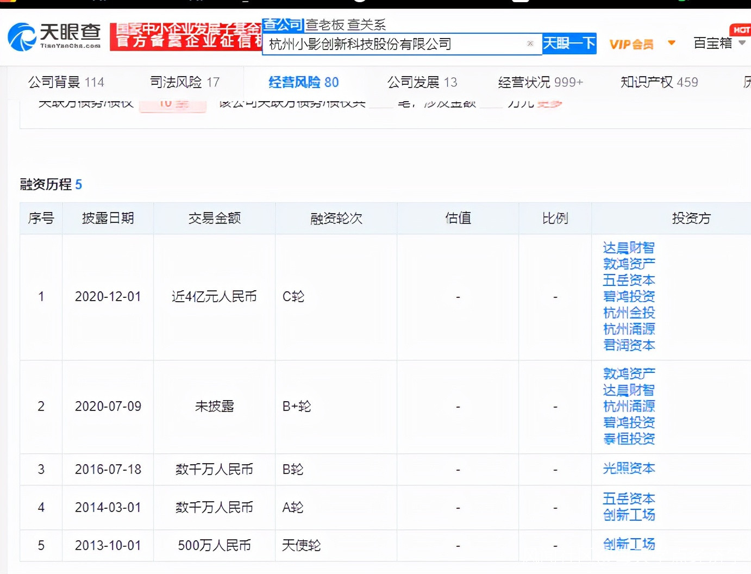The image size is (751, 574).
Task: Expand the VIP会员 dropdown arrow
Action: [x=672, y=43]
